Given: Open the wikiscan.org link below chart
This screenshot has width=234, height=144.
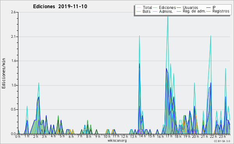Looking at the screenshot, I should point(117,140).
